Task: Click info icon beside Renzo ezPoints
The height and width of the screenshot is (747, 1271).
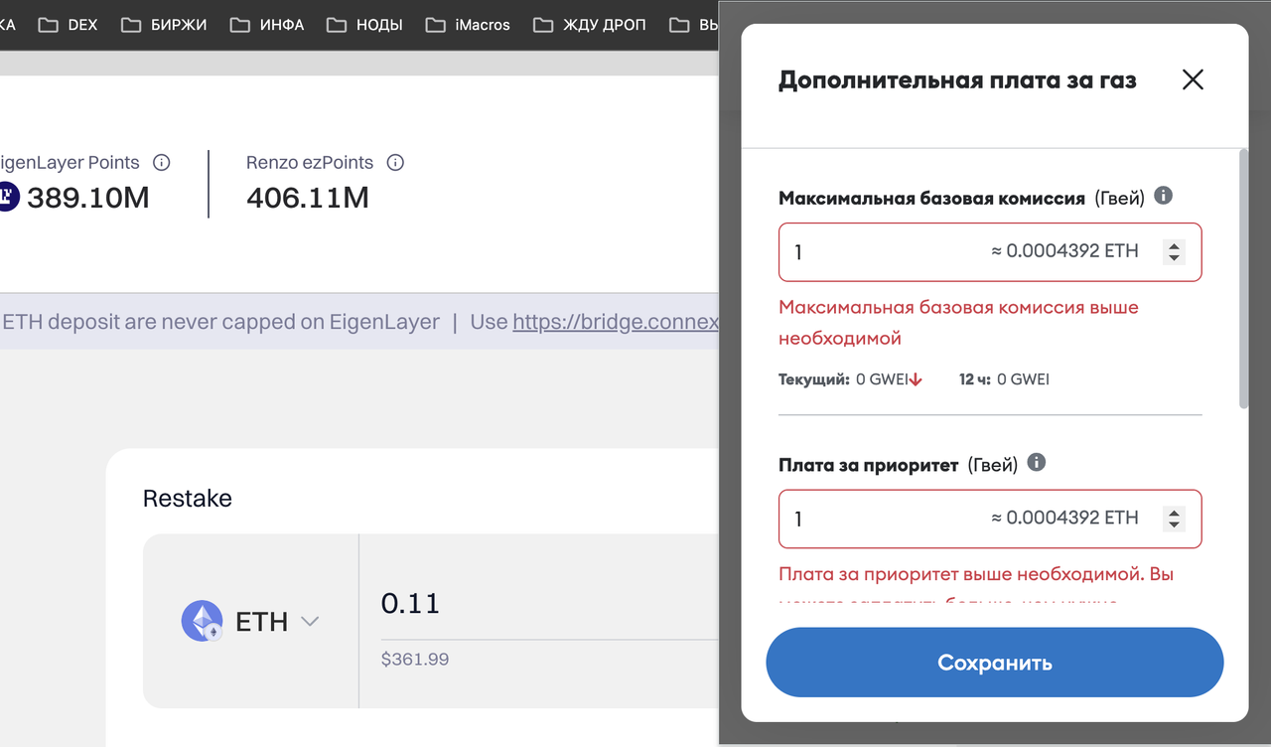Action: click(x=395, y=162)
